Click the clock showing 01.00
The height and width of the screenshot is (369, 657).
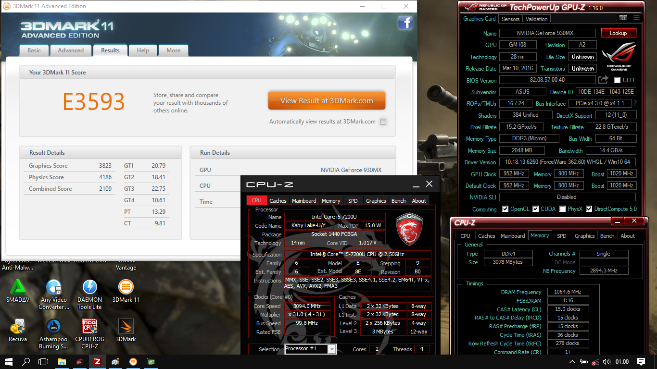tap(622, 361)
